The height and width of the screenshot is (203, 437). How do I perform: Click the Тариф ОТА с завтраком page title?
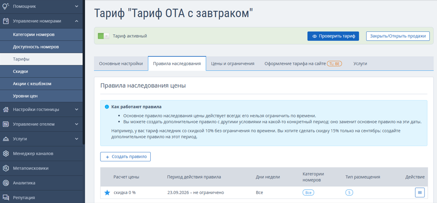click(x=174, y=14)
